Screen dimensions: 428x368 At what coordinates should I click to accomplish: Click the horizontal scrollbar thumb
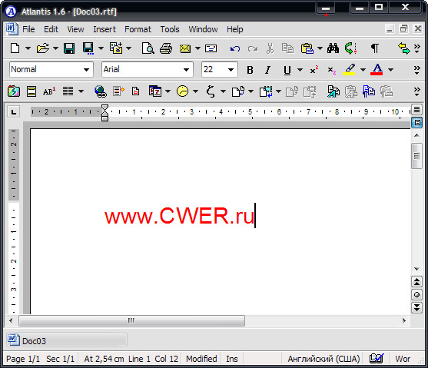pyautogui.click(x=131, y=320)
